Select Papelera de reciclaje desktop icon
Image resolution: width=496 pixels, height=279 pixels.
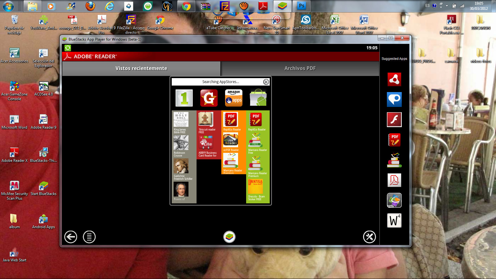[x=15, y=24]
